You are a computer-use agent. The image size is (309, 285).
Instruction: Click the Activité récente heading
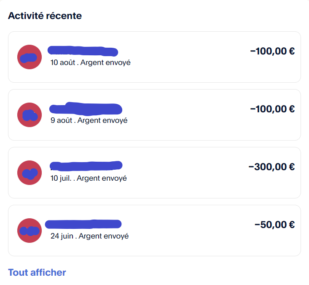[x=45, y=16]
